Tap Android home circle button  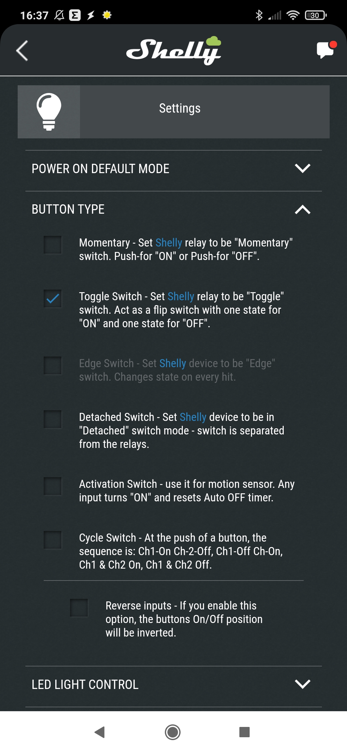173,732
